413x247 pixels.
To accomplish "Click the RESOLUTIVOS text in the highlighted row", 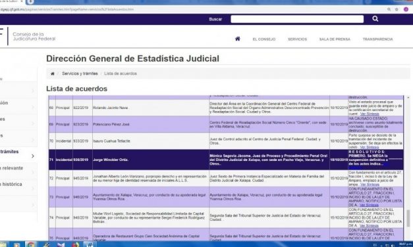I will click(x=367, y=152).
